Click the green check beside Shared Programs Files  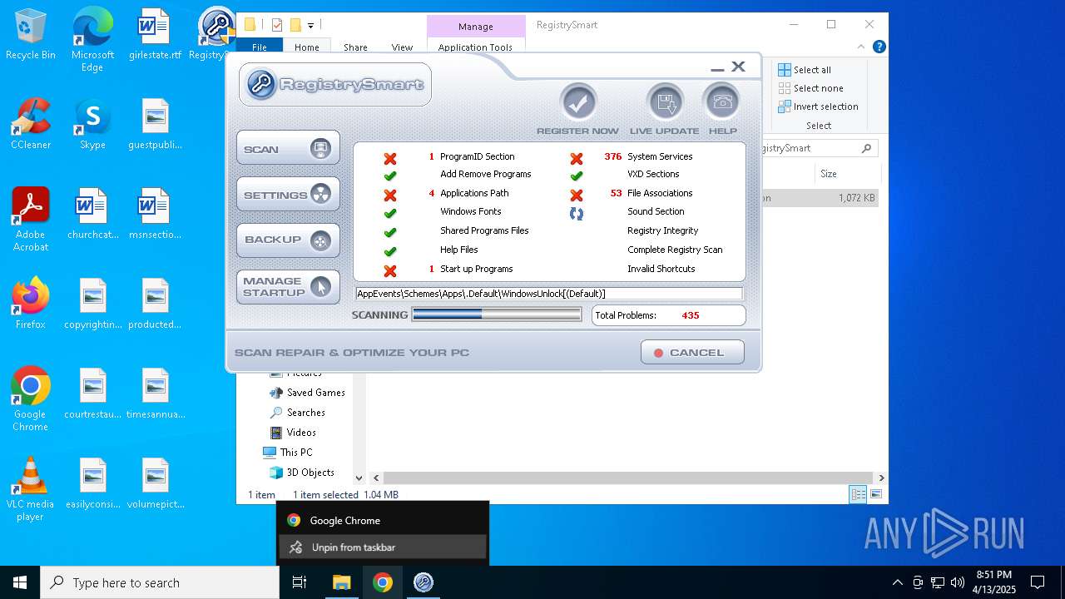389,232
